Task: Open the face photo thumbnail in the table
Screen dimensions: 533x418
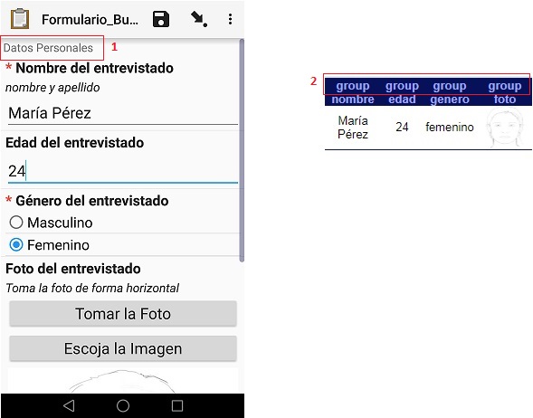Action: pos(504,128)
